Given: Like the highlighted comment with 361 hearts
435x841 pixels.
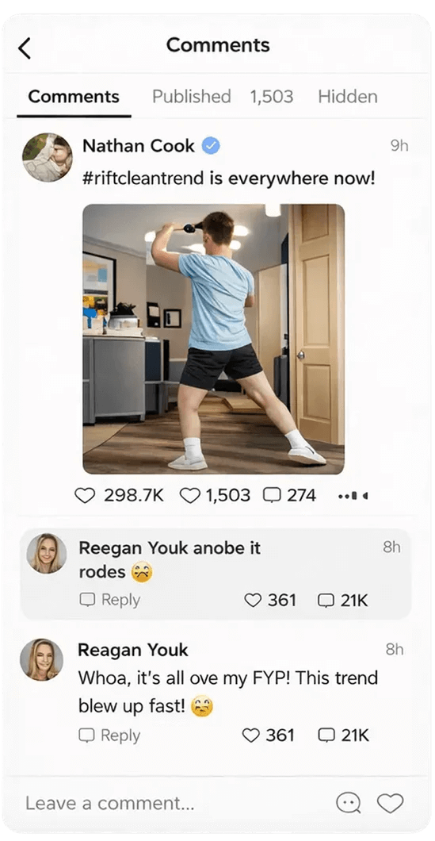Looking at the screenshot, I should pyautogui.click(x=253, y=600).
